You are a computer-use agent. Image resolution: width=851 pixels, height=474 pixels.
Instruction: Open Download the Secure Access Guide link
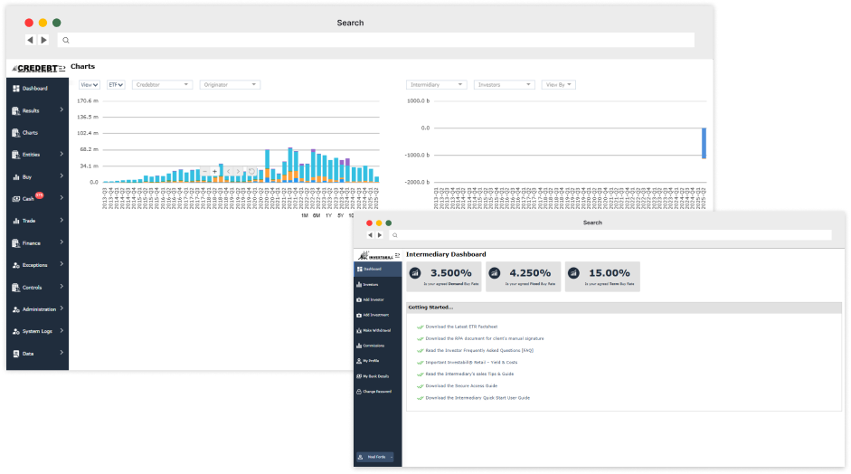coord(461,386)
